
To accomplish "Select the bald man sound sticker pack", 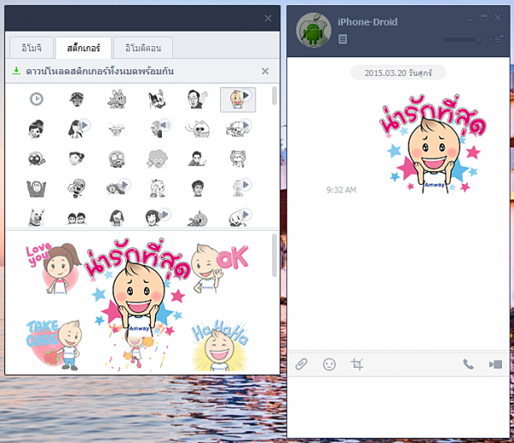I will (x=159, y=128).
